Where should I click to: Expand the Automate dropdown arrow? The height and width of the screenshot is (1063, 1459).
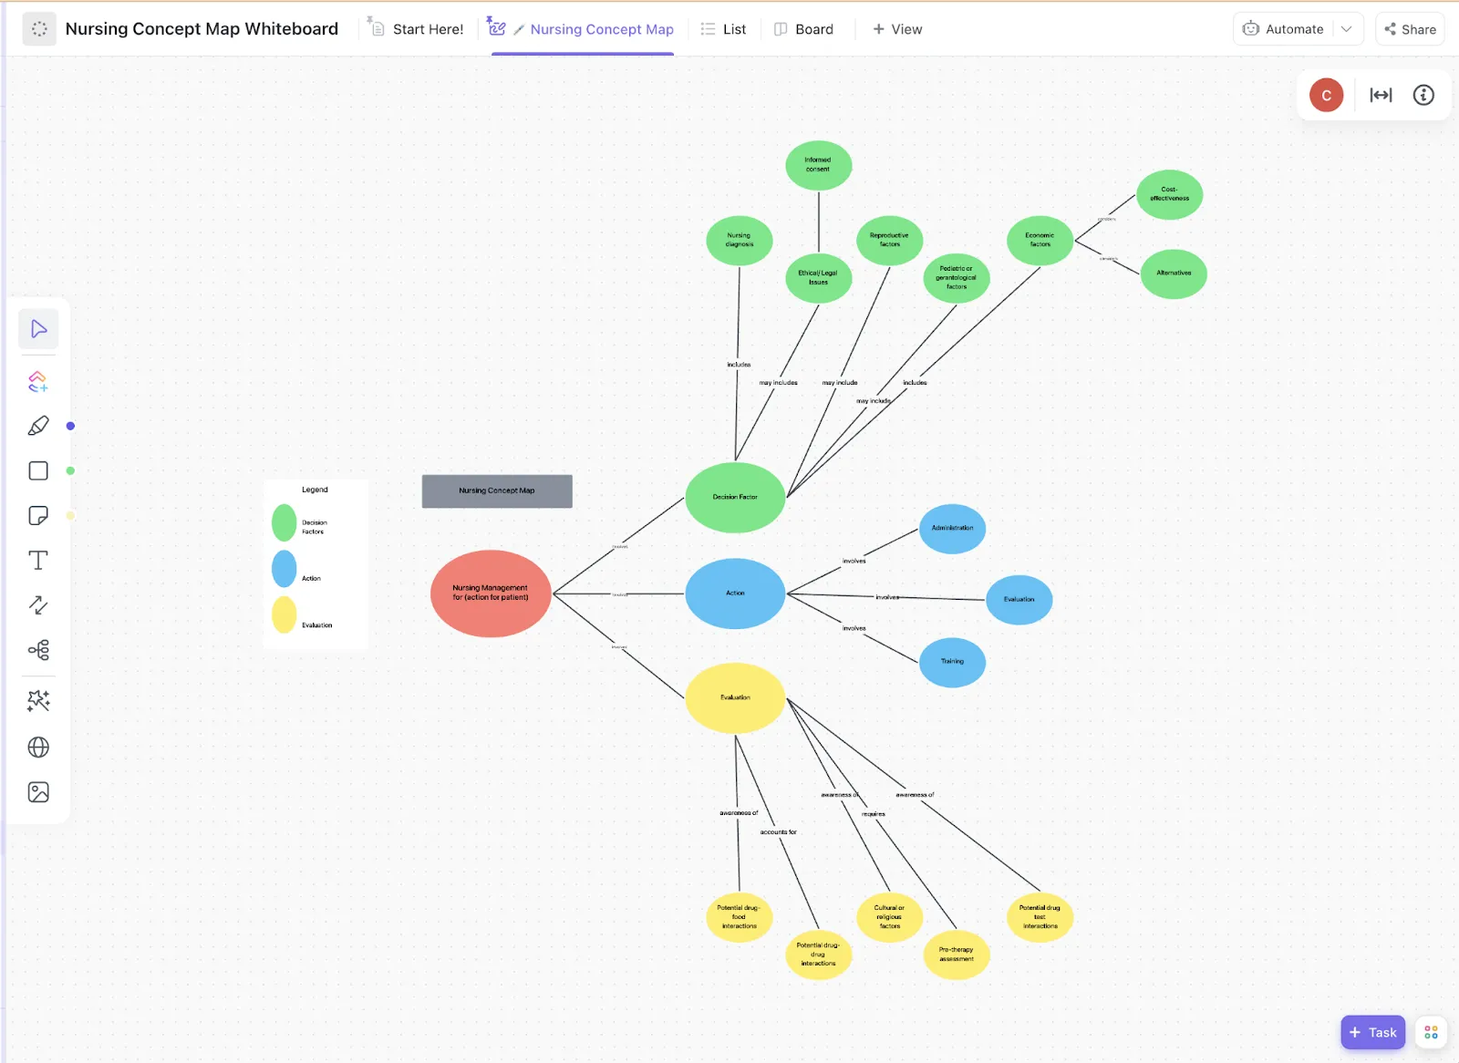1346,29
